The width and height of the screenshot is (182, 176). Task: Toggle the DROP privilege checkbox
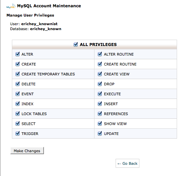(x=100, y=84)
